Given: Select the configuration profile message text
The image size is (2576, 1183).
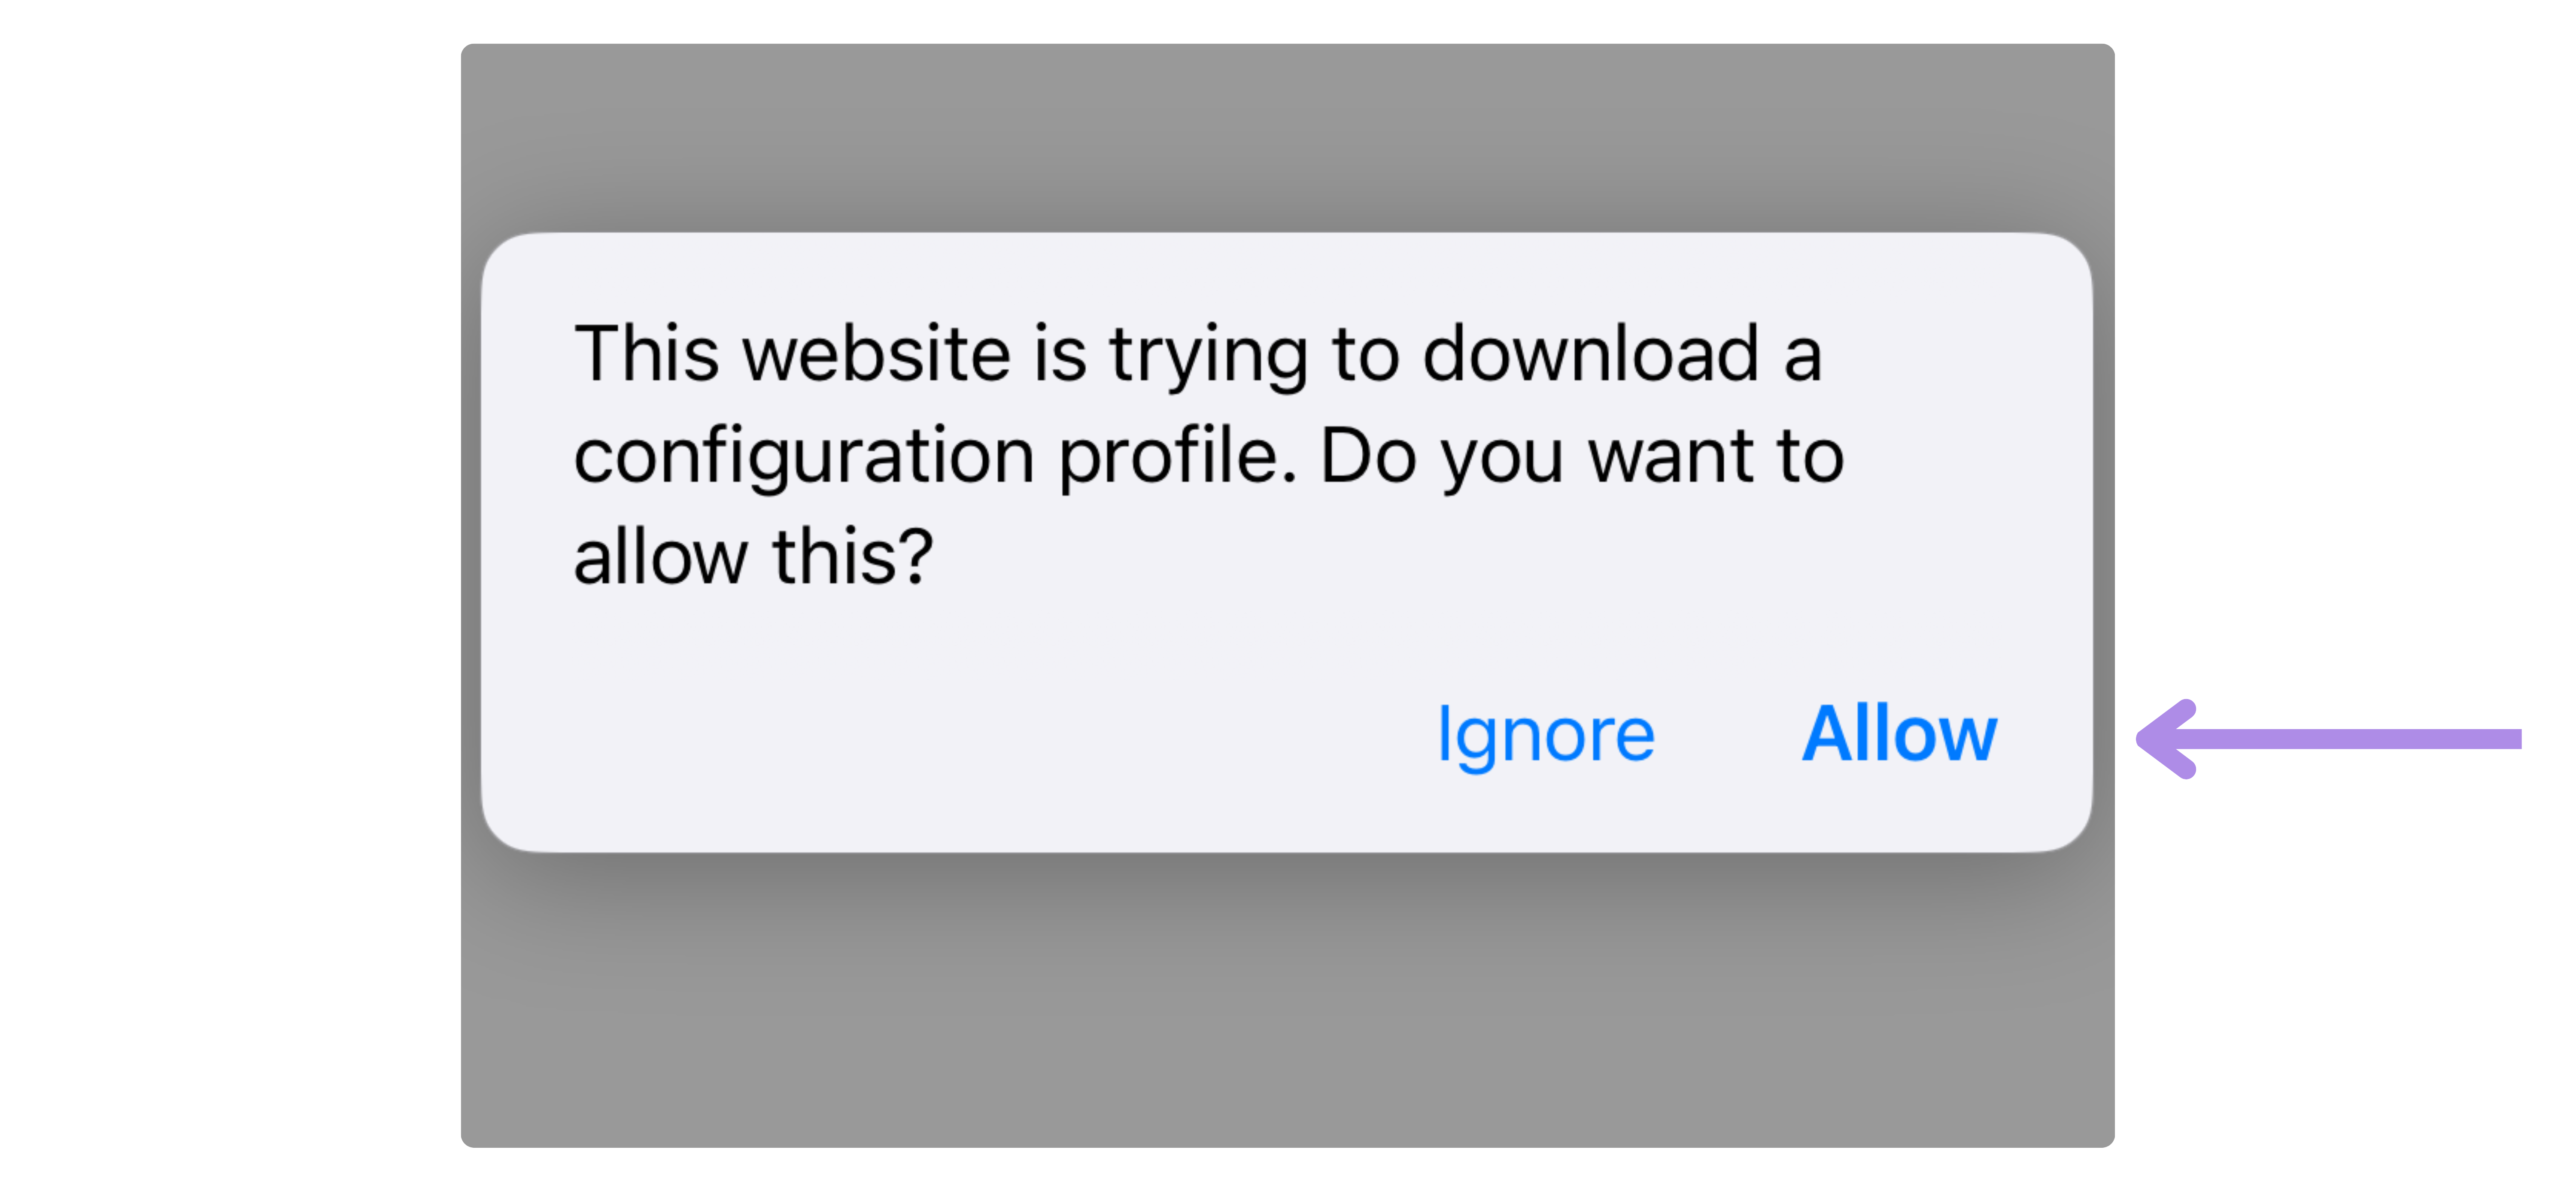Looking at the screenshot, I should click(1209, 455).
